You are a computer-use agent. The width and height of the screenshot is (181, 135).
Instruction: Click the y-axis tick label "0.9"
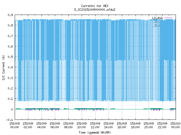coord(10,15)
